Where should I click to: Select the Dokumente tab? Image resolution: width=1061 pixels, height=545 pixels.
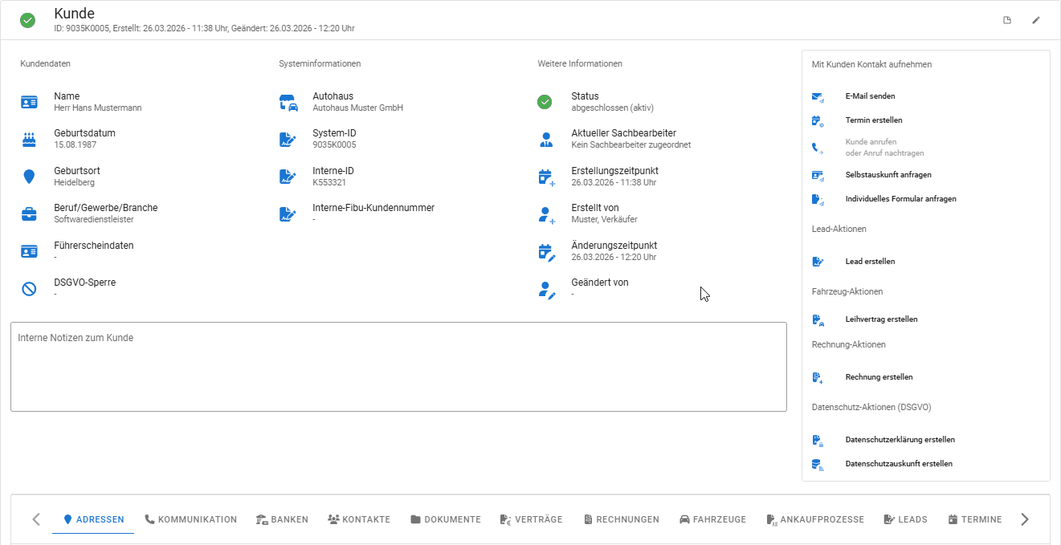pos(445,519)
